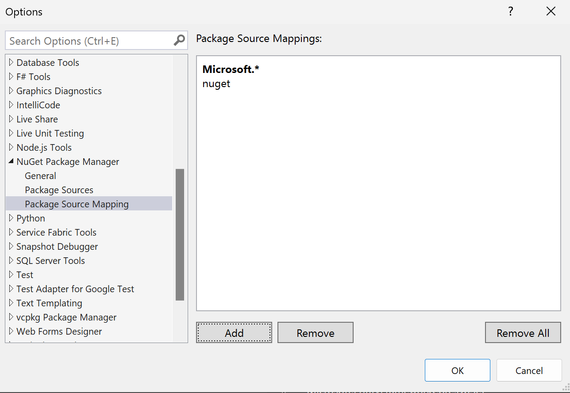The height and width of the screenshot is (393, 570).
Task: Click the options tree scrollbar thumb
Action: pos(180,234)
